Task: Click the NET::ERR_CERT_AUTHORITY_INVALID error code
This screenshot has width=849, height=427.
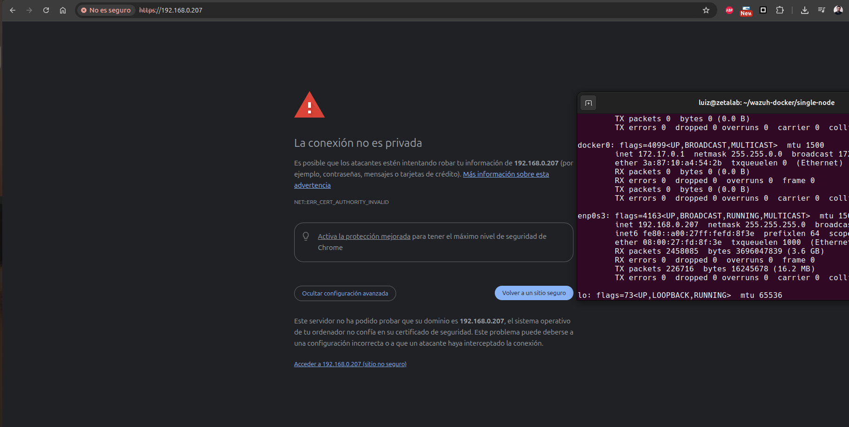Action: point(341,202)
